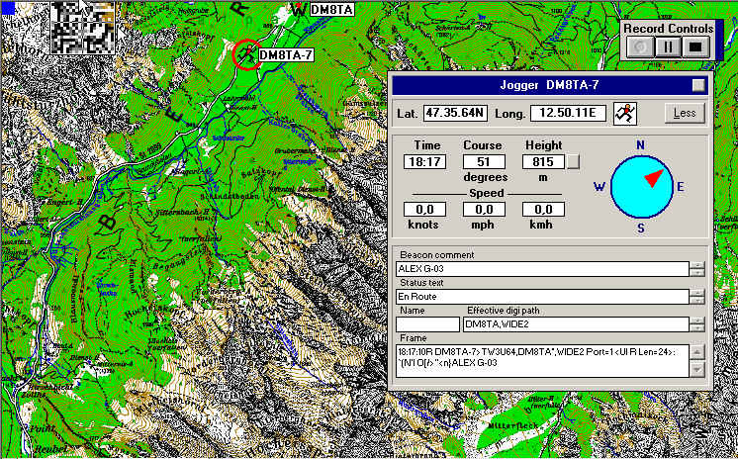Click the pixelated thumbnail at map top-left

tap(82, 27)
